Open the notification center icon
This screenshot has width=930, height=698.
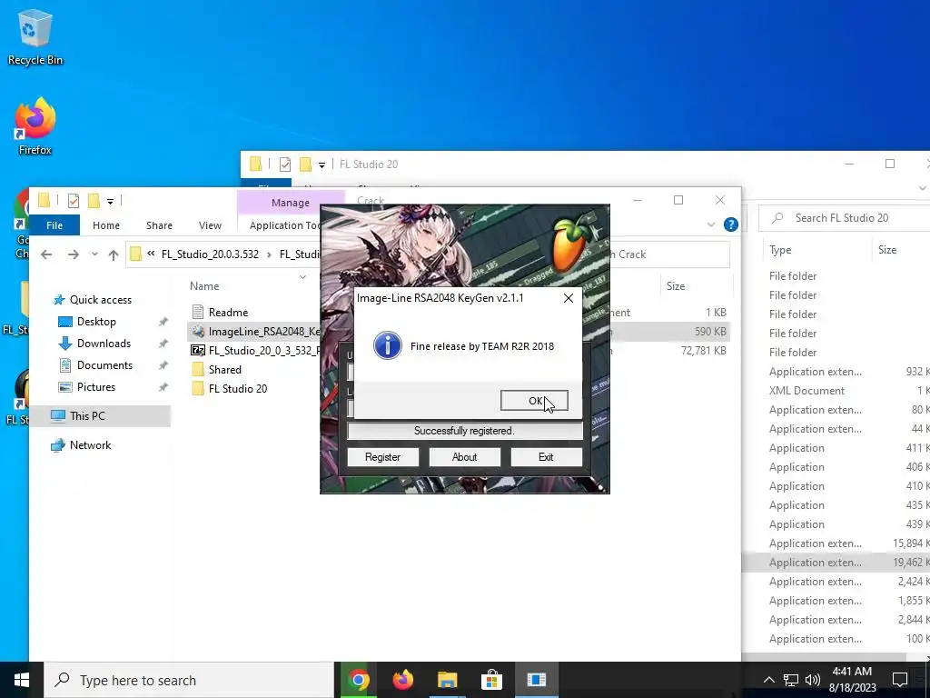(x=900, y=680)
